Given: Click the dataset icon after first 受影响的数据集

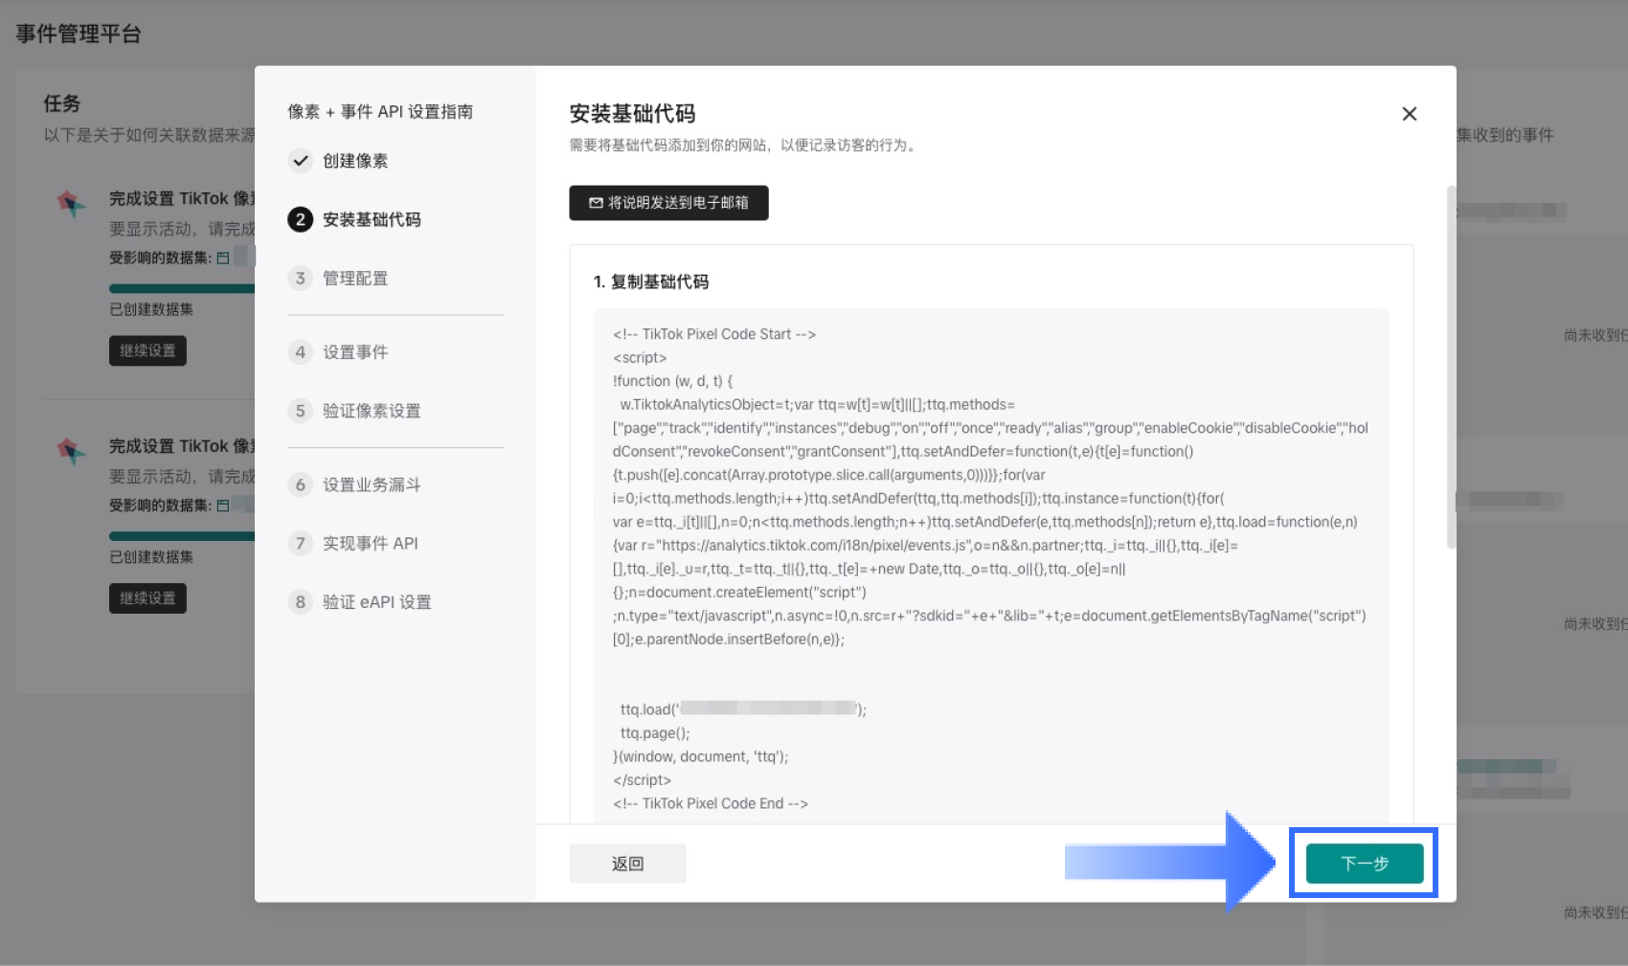Looking at the screenshot, I should tap(223, 258).
